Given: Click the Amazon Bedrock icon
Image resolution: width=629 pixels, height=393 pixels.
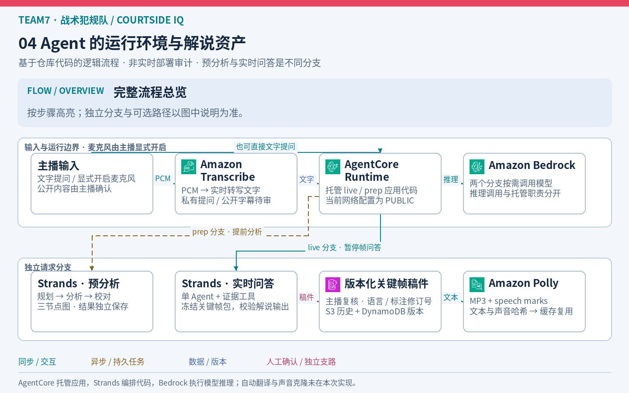Looking at the screenshot, I should pos(477,167).
